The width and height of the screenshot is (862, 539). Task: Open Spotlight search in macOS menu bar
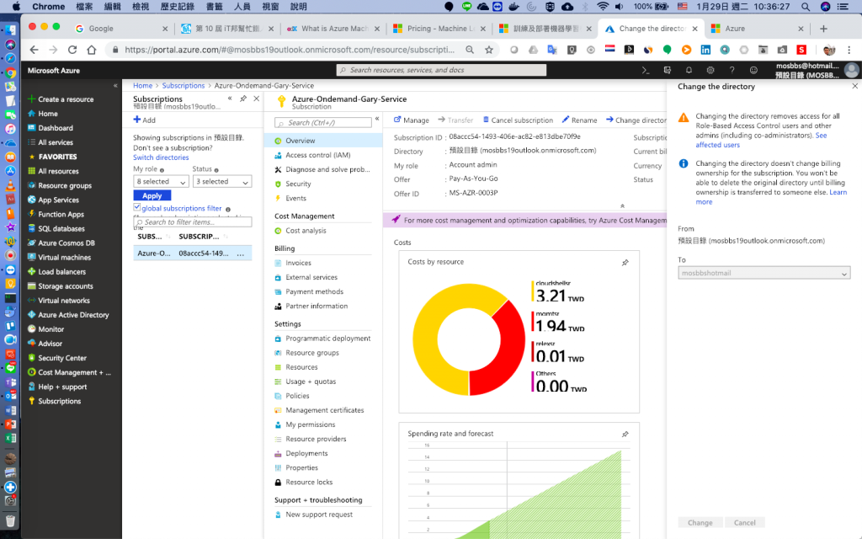[806, 7]
